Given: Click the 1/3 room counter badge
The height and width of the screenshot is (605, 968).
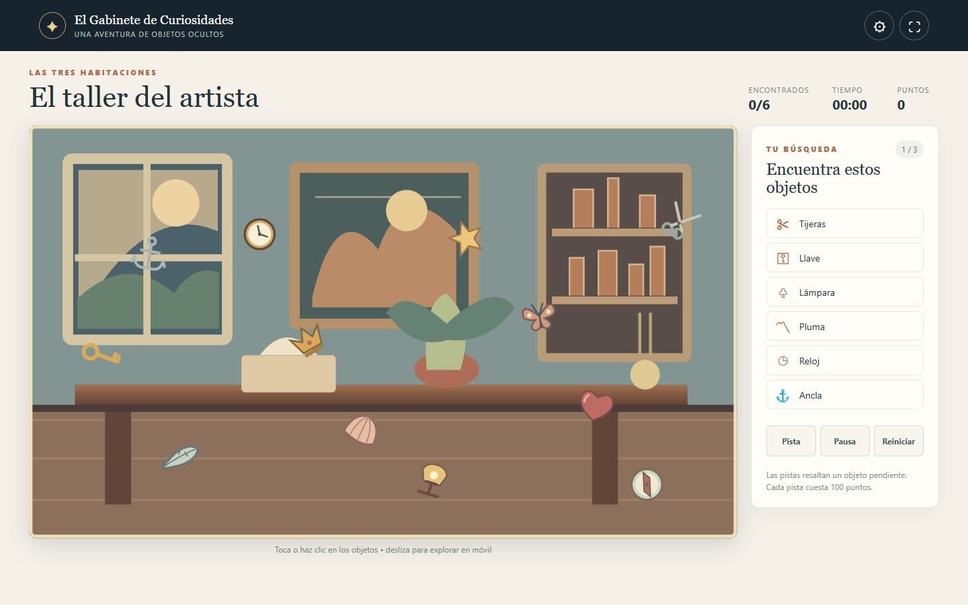Looking at the screenshot, I should (x=910, y=149).
